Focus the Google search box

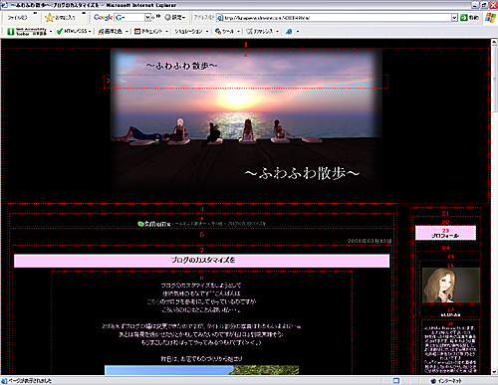tap(129, 17)
